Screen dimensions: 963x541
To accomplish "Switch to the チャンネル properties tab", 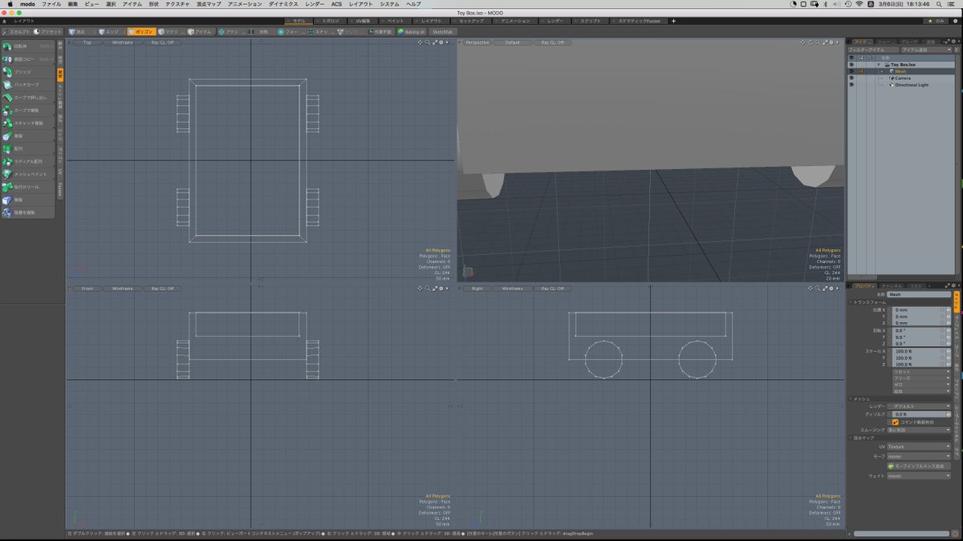I will [892, 285].
